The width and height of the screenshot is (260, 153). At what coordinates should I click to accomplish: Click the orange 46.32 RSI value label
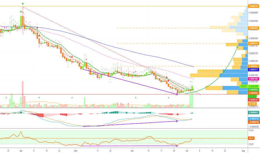tap(251, 138)
